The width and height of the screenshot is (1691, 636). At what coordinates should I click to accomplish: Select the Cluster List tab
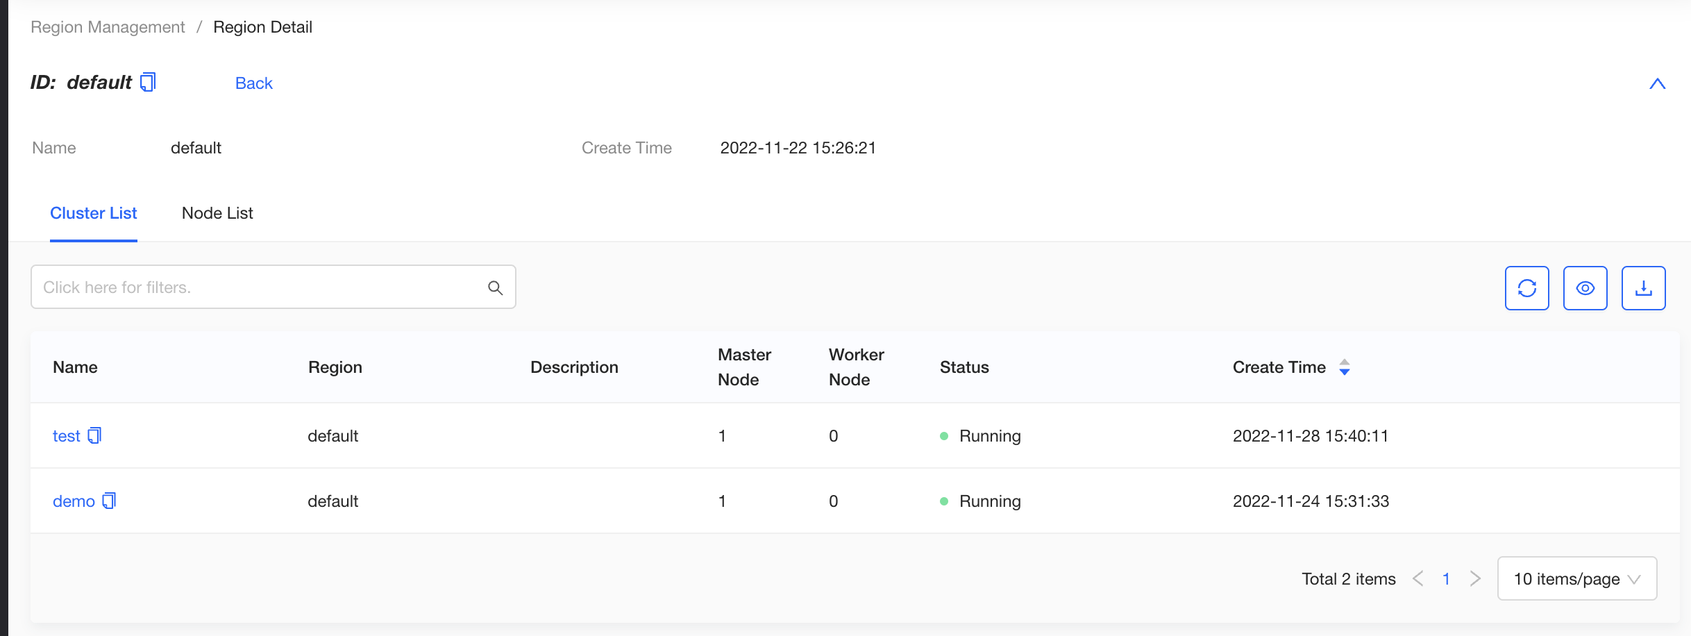tap(94, 213)
